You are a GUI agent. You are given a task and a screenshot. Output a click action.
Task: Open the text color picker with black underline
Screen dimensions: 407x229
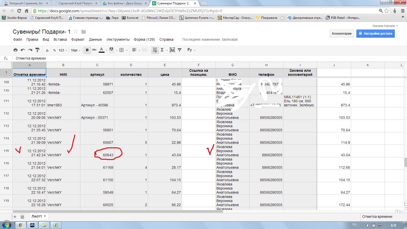[101, 50]
